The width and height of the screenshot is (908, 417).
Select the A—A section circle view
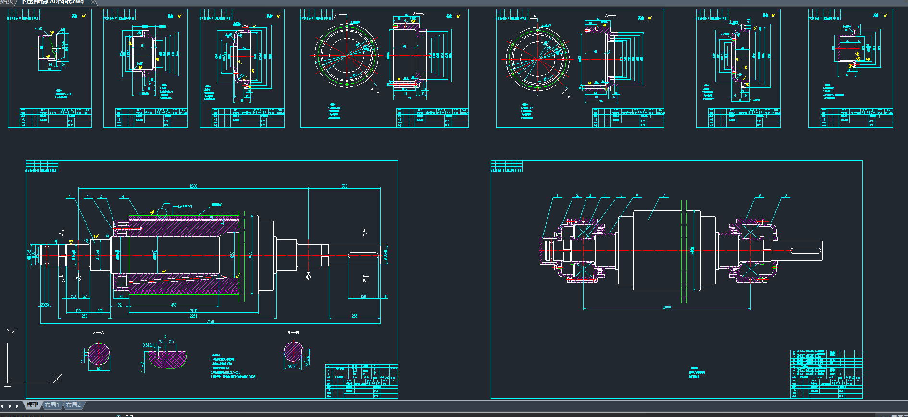[x=99, y=355]
